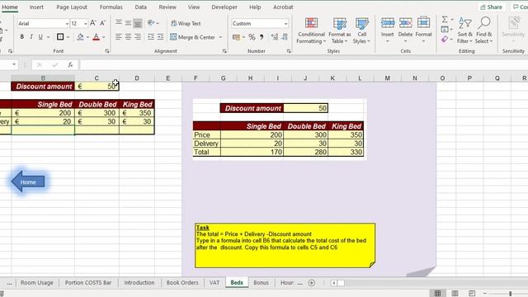Click the Share button

pyautogui.click(x=492, y=7)
